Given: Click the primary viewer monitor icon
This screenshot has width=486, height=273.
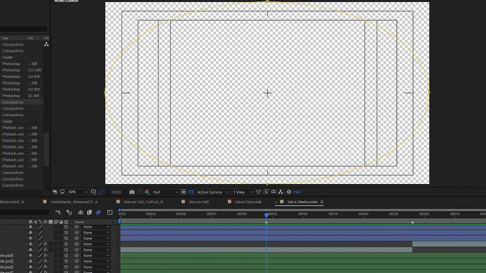Looking at the screenshot, I should (x=62, y=192).
